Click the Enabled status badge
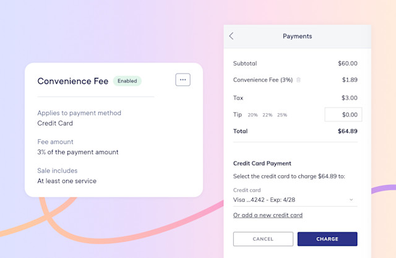Image resolution: width=396 pixels, height=258 pixels. pyautogui.click(x=127, y=81)
